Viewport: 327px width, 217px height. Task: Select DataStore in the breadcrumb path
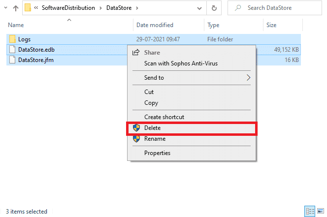click(119, 8)
